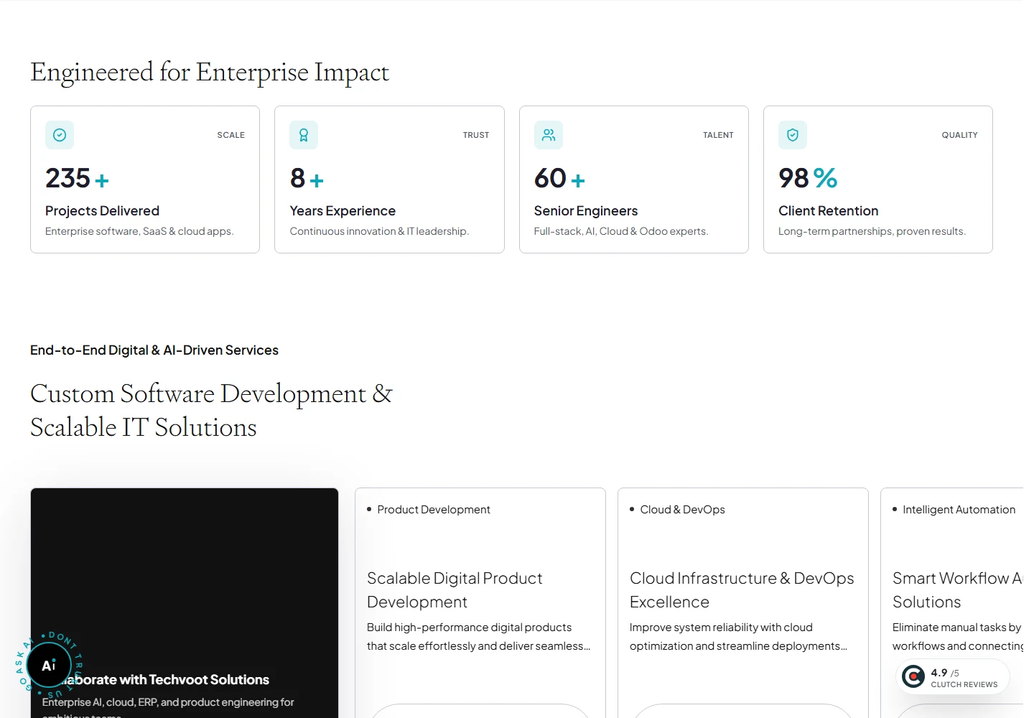The height and width of the screenshot is (718, 1034).
Task: Open the 4.9/5 Clutch Reviews badge
Action: 953,676
